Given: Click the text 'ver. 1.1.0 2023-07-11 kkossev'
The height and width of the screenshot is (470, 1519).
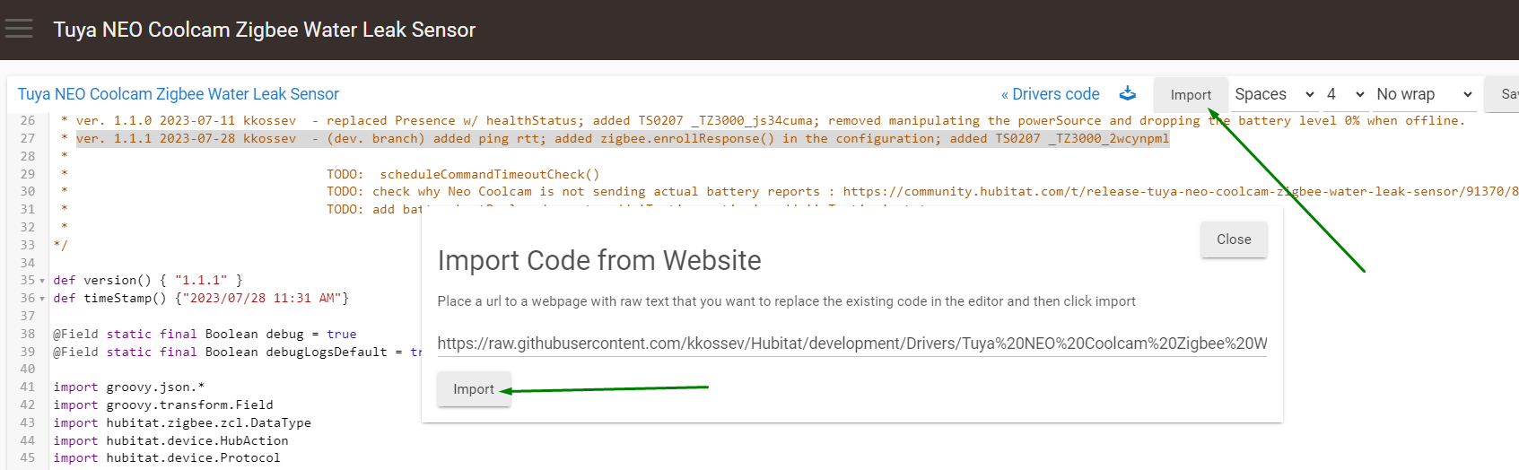Looking at the screenshot, I should click(x=186, y=120).
